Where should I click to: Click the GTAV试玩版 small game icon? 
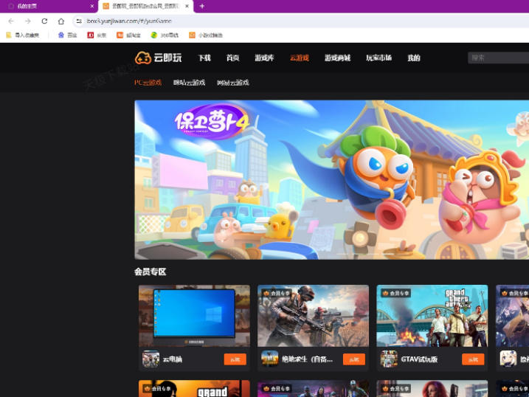389,359
